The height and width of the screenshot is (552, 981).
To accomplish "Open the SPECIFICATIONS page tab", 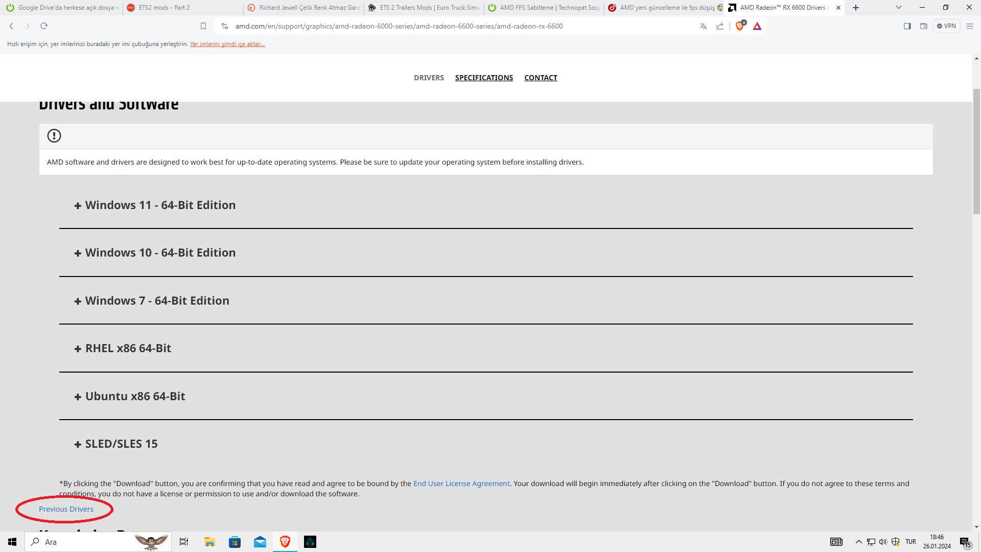I will (484, 78).
